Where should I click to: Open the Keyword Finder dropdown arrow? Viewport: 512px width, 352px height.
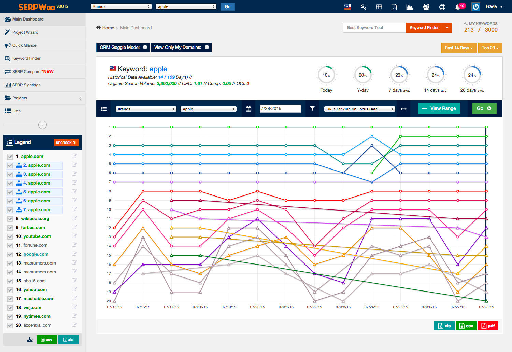pyautogui.click(x=447, y=28)
